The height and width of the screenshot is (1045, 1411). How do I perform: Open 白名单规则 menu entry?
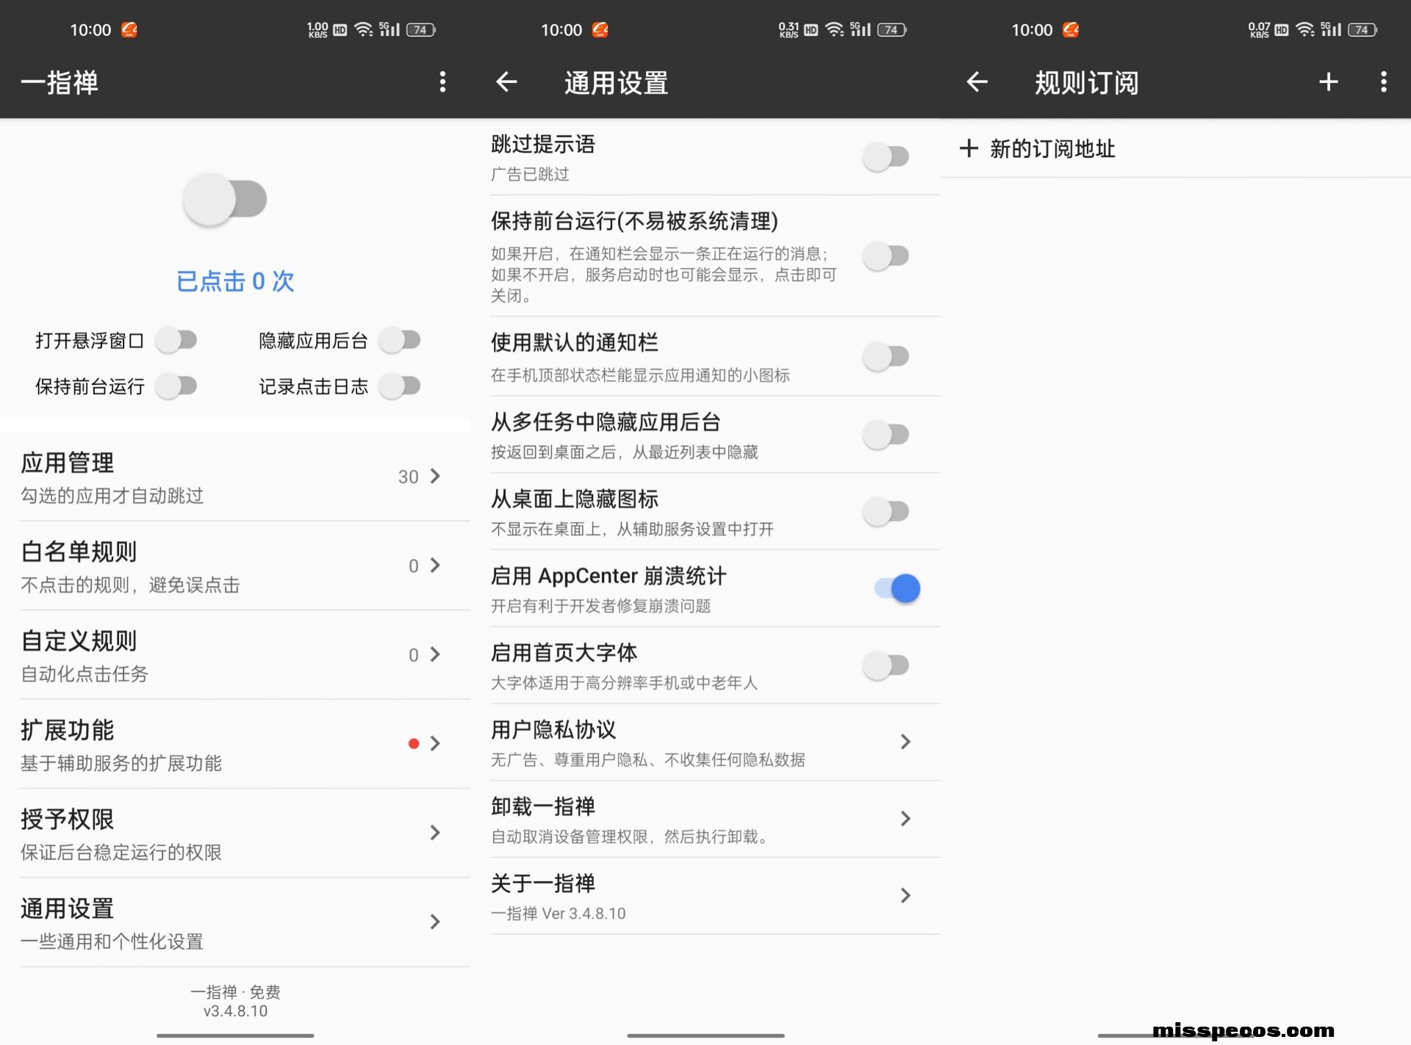[x=235, y=566]
